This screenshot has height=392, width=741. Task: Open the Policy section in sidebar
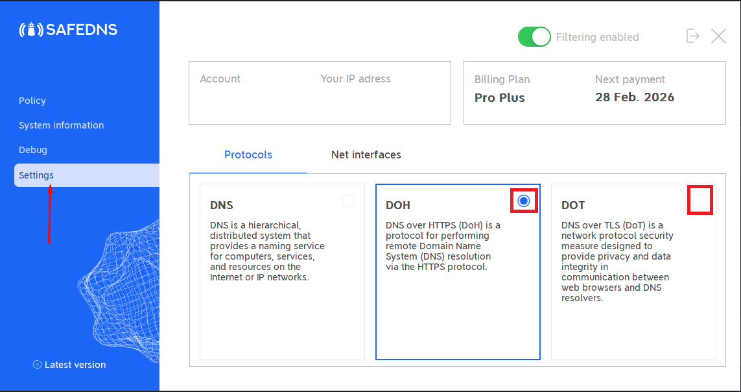[x=32, y=101]
